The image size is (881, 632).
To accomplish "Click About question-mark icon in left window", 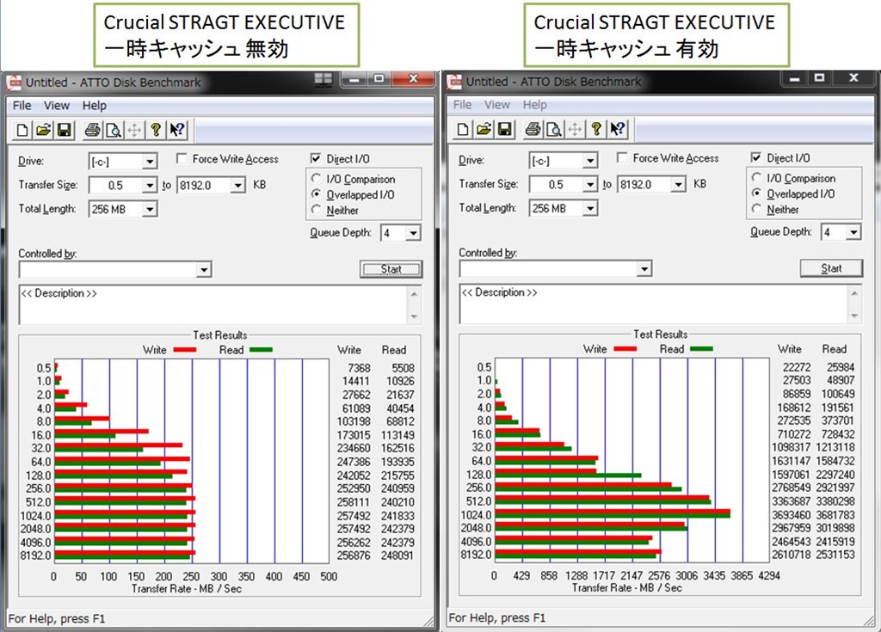I will (x=156, y=131).
